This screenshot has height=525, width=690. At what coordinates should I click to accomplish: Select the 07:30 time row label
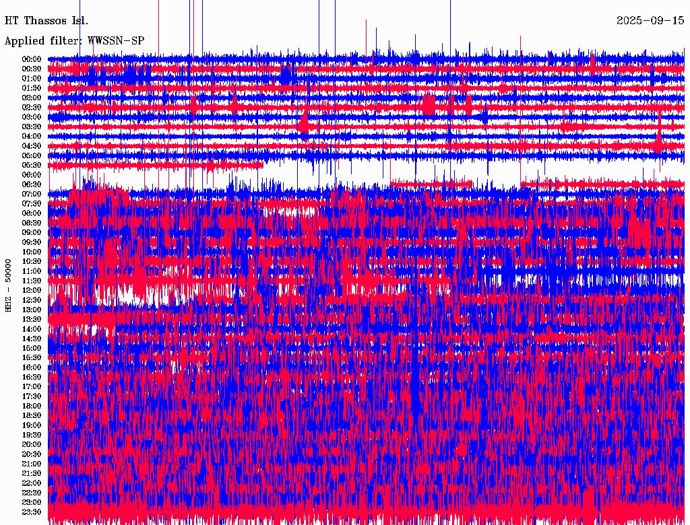(32, 203)
